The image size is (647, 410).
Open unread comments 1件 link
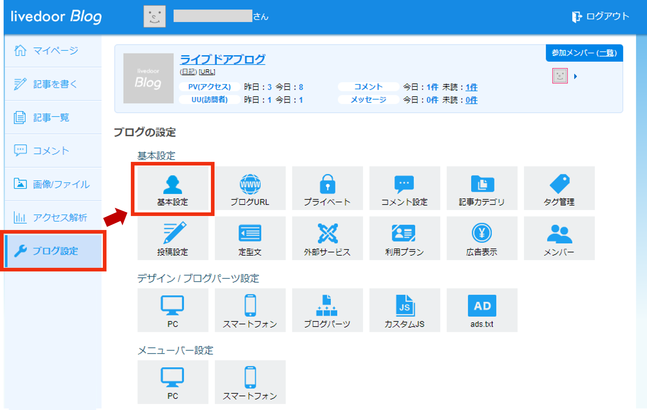pyautogui.click(x=472, y=87)
